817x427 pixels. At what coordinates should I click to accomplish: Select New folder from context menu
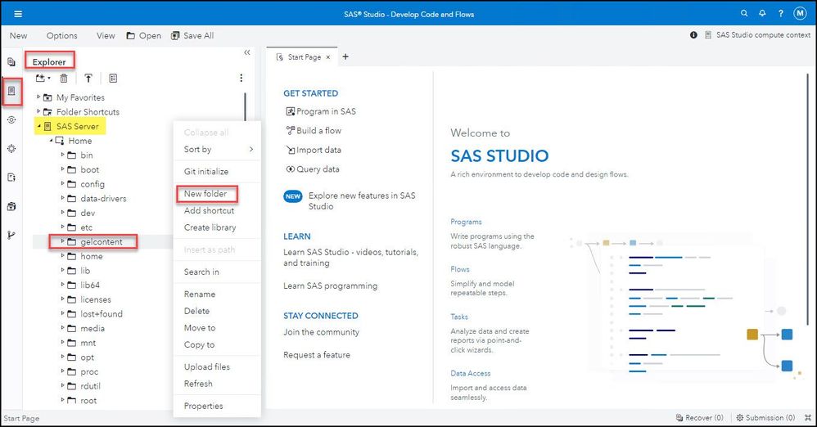[x=205, y=194]
